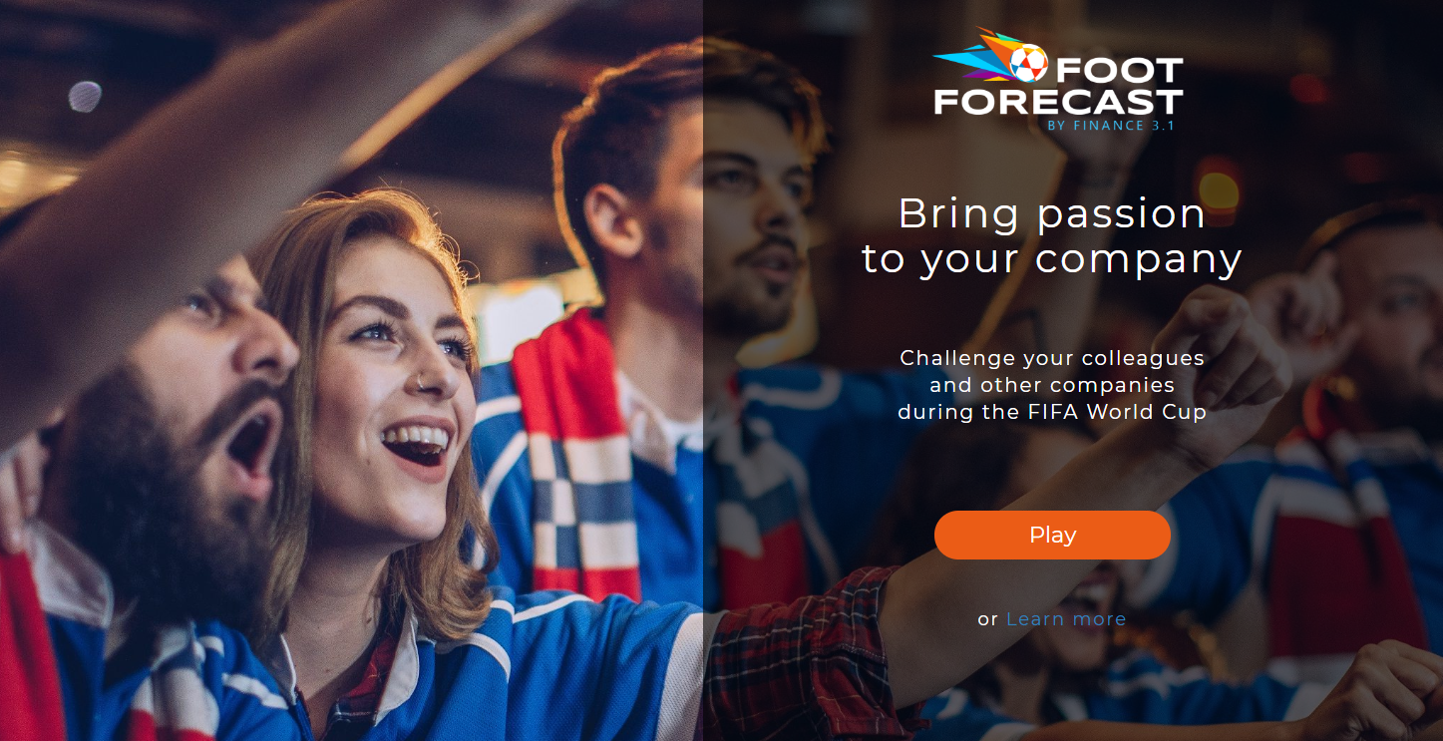Click the word 'or' beside Learn more

point(987,620)
